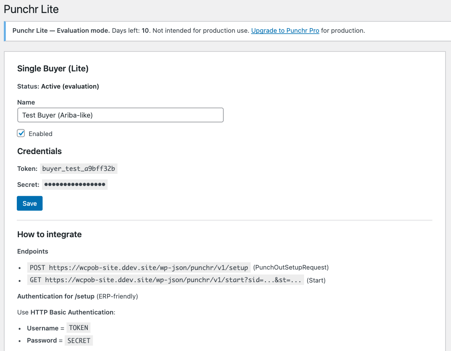
Task: Click the Name field label
Action: pos(26,102)
